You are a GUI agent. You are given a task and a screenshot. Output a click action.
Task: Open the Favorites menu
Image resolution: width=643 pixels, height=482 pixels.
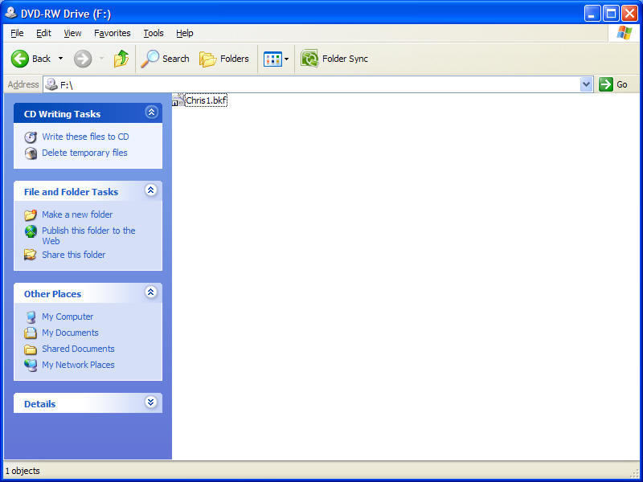click(x=112, y=33)
